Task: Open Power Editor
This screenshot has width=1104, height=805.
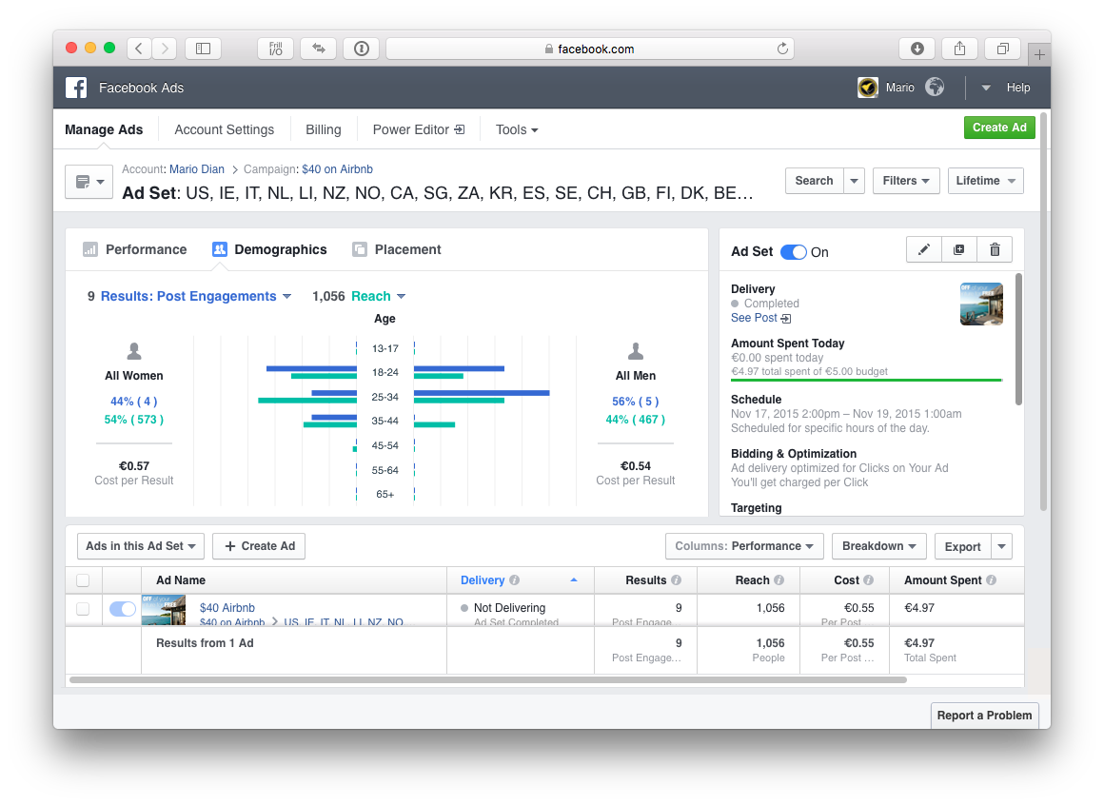Action: [x=418, y=129]
